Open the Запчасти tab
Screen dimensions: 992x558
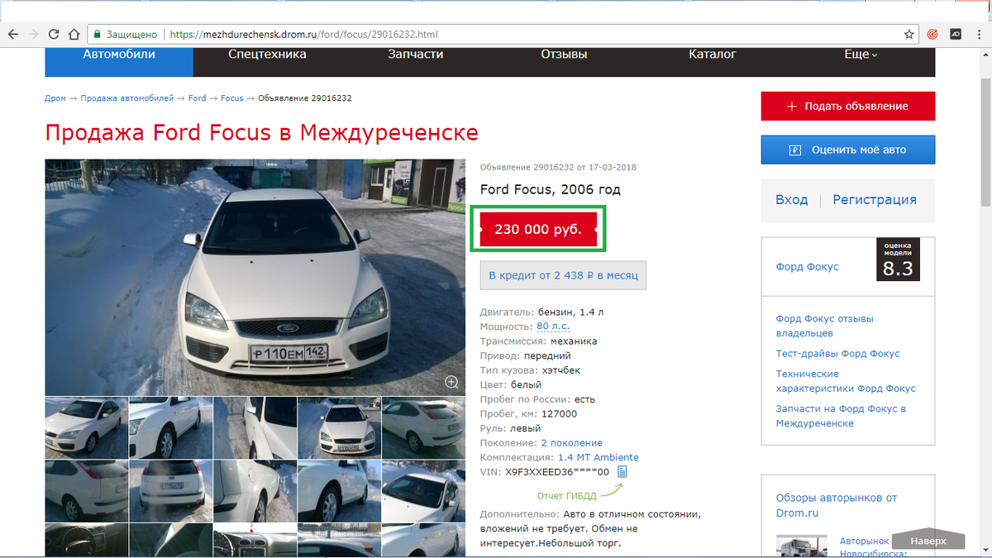tap(416, 55)
